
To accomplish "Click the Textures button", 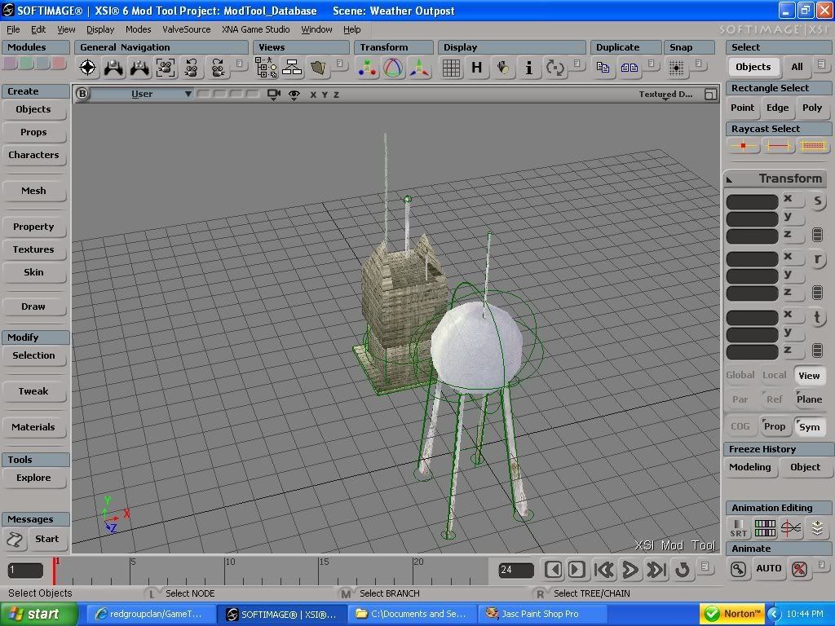I will 33,249.
